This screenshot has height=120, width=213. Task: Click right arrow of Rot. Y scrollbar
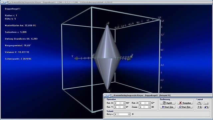coord(124,107)
